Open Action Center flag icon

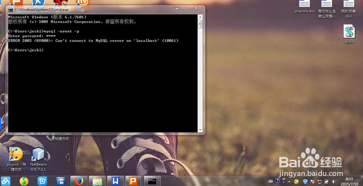point(313,182)
